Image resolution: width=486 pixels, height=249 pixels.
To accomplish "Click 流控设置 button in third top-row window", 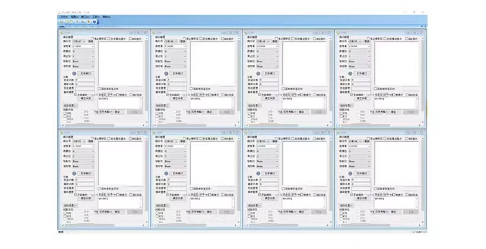I will (255, 105).
